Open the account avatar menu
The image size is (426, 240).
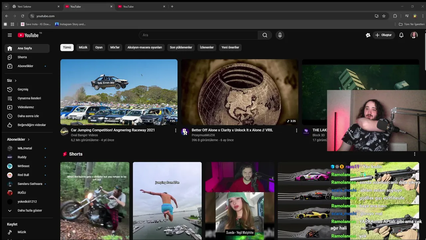tap(414, 35)
